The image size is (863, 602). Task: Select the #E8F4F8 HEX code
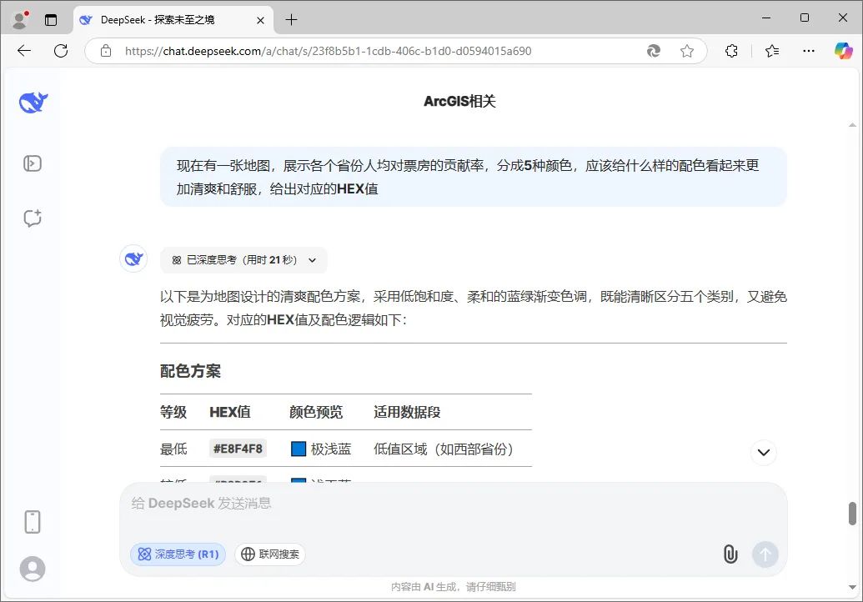(x=238, y=449)
